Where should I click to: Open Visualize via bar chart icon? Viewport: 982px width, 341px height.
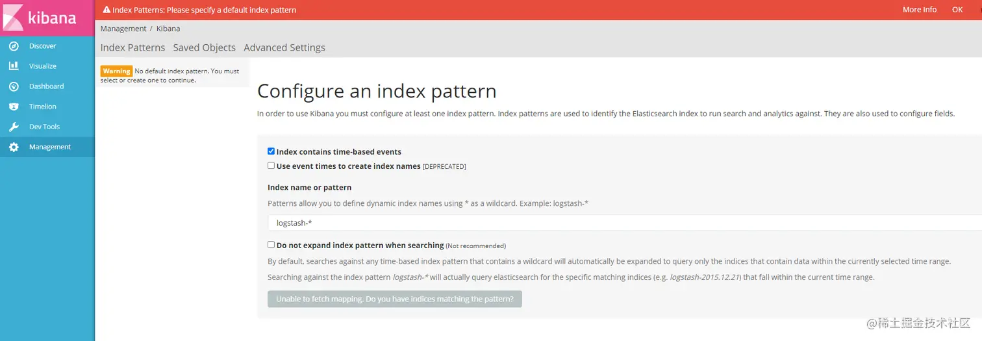pos(14,66)
